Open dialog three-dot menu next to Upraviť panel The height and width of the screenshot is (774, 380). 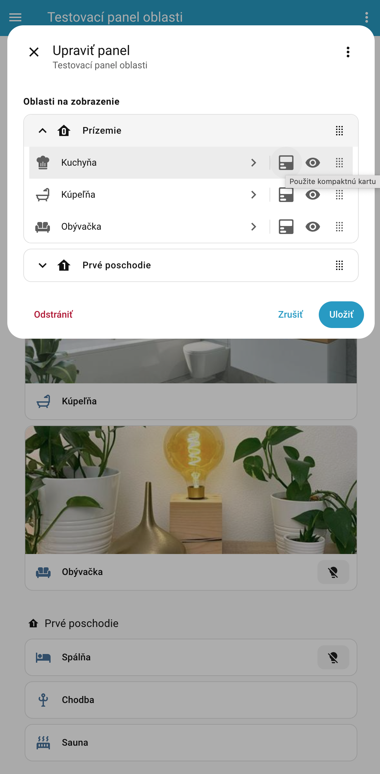[x=348, y=52]
